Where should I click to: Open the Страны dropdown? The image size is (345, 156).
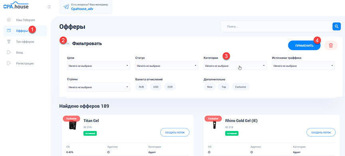click(x=98, y=87)
